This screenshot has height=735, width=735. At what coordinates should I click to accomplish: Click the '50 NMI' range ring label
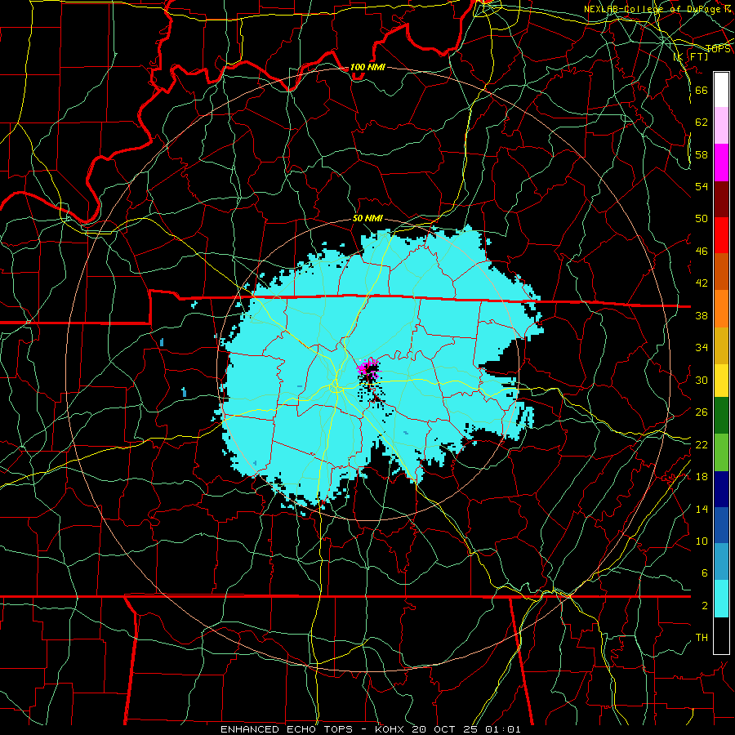[367, 218]
